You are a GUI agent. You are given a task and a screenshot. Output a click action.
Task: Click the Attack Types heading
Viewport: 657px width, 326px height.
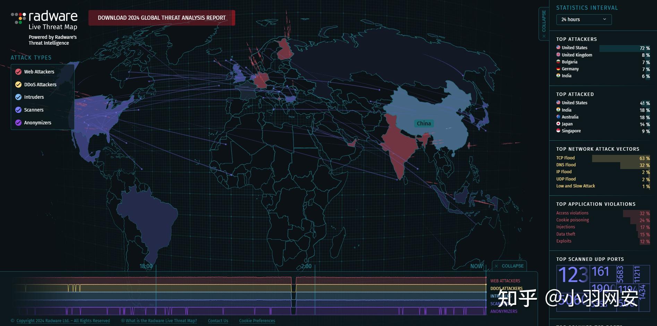pos(31,58)
